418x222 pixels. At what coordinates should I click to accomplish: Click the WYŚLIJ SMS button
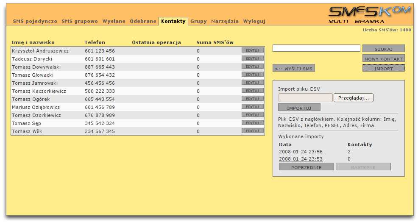click(x=294, y=68)
